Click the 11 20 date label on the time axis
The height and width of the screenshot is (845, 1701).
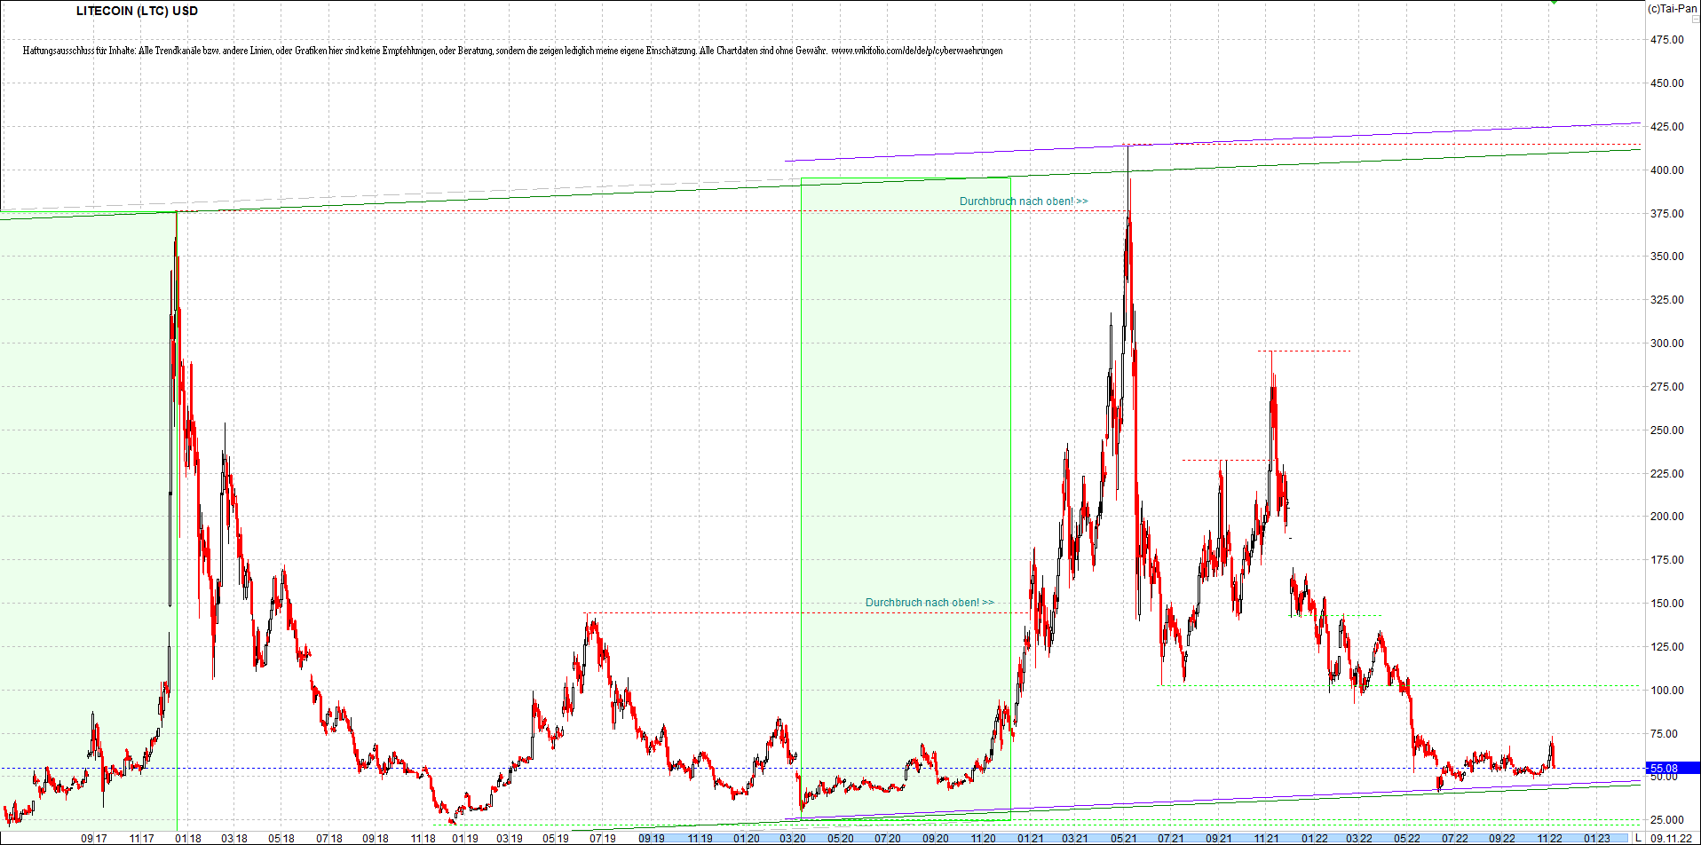click(x=983, y=838)
